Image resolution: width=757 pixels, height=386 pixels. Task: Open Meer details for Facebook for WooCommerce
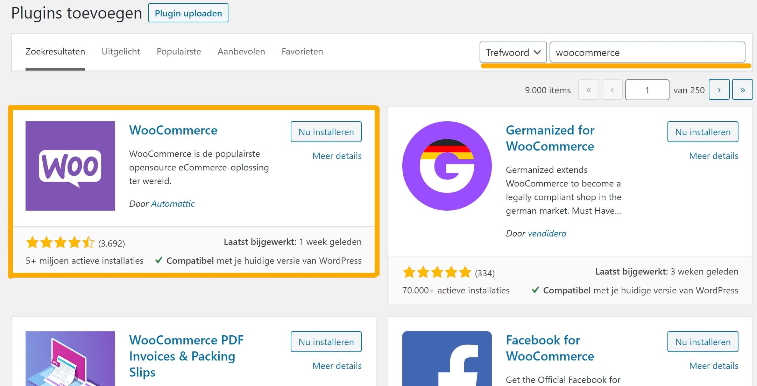[x=714, y=366]
